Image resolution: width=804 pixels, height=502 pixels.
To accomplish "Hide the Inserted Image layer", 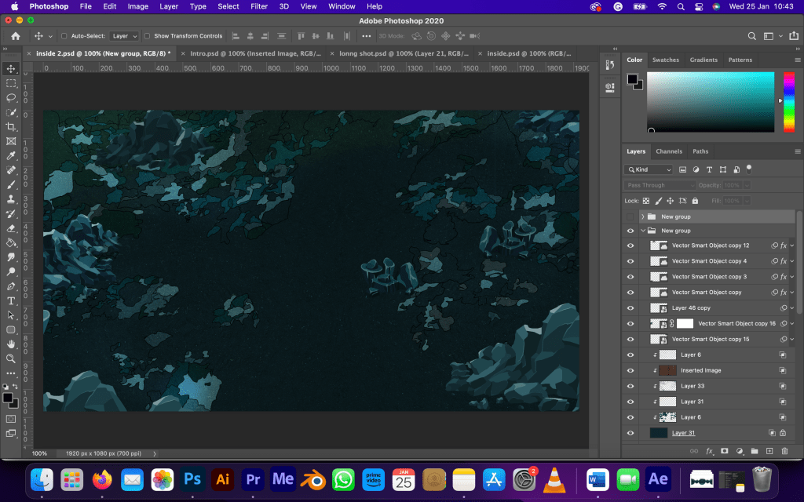I will click(x=630, y=370).
